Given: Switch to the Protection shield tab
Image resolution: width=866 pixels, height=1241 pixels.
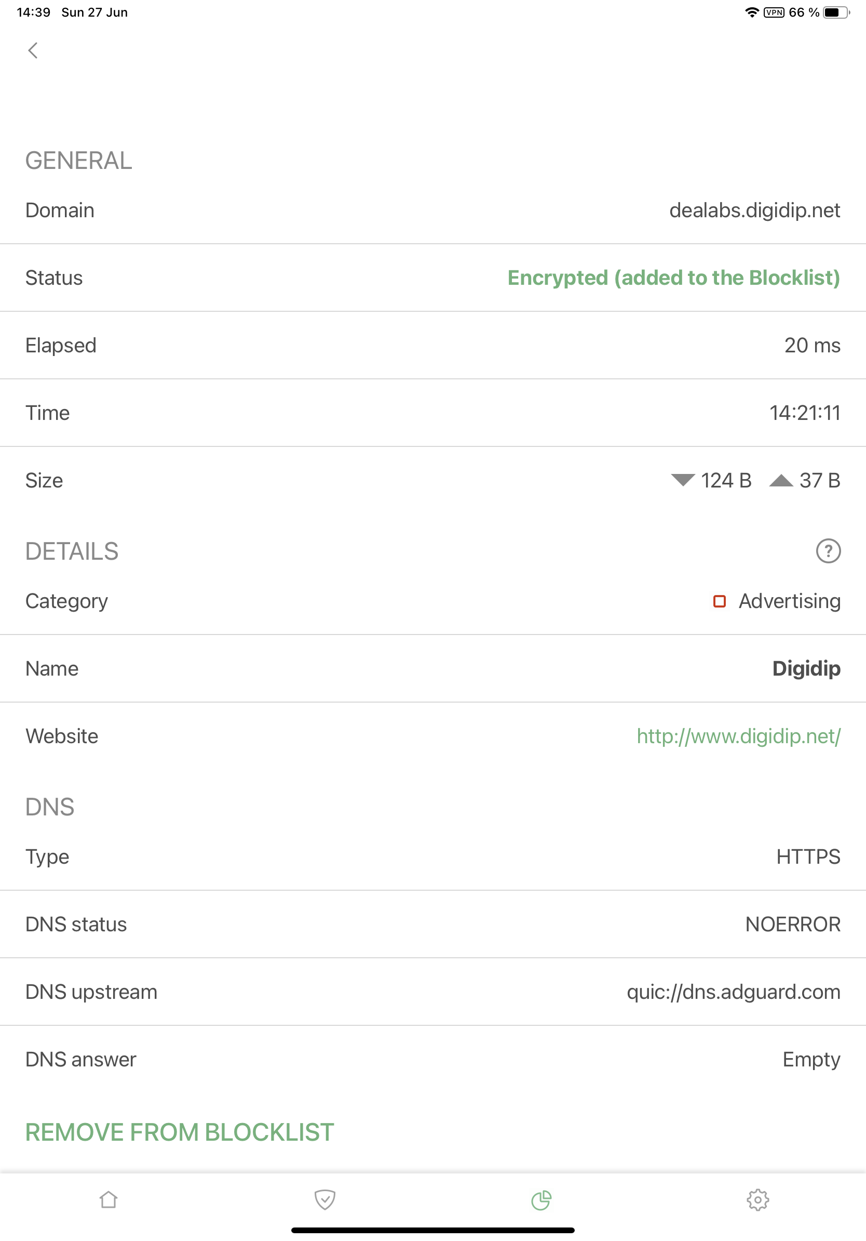Looking at the screenshot, I should [324, 1200].
